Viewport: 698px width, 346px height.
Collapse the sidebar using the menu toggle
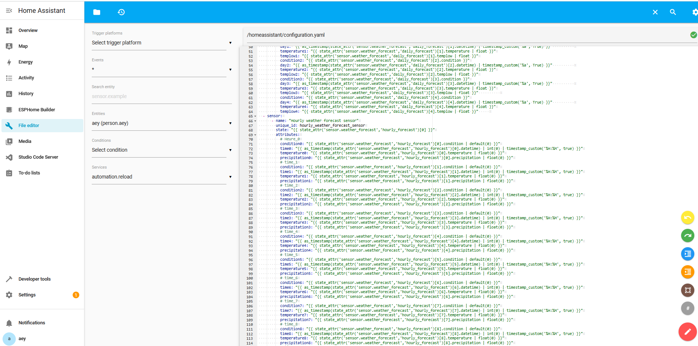click(x=9, y=11)
